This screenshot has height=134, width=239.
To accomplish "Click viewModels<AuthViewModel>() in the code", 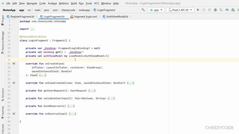I will [x=89, y=56].
